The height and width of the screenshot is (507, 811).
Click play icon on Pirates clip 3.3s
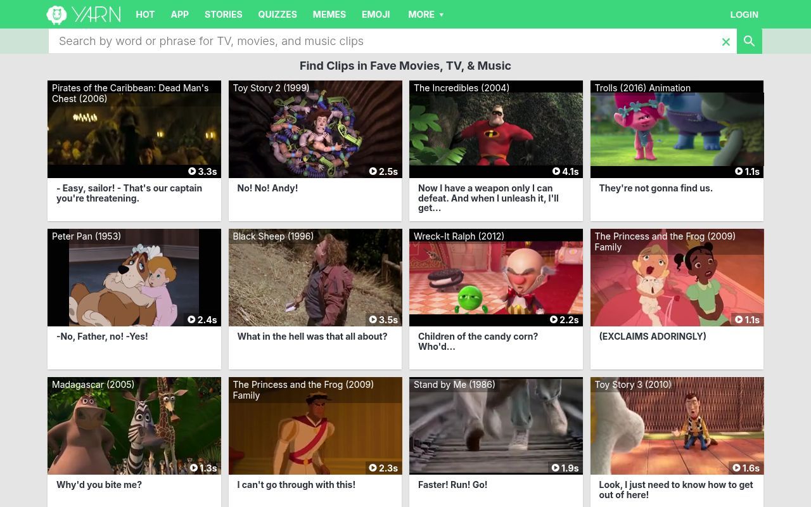pos(192,171)
